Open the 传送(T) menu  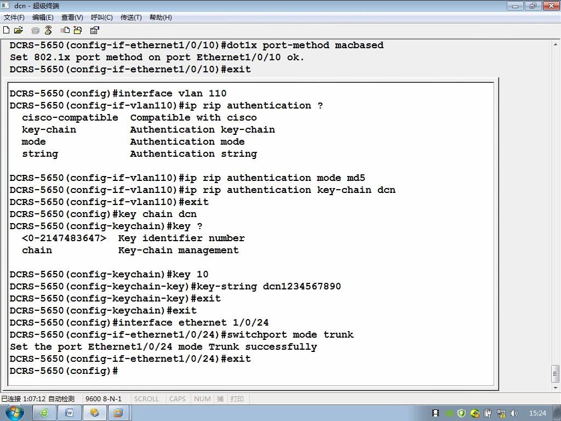(x=131, y=17)
